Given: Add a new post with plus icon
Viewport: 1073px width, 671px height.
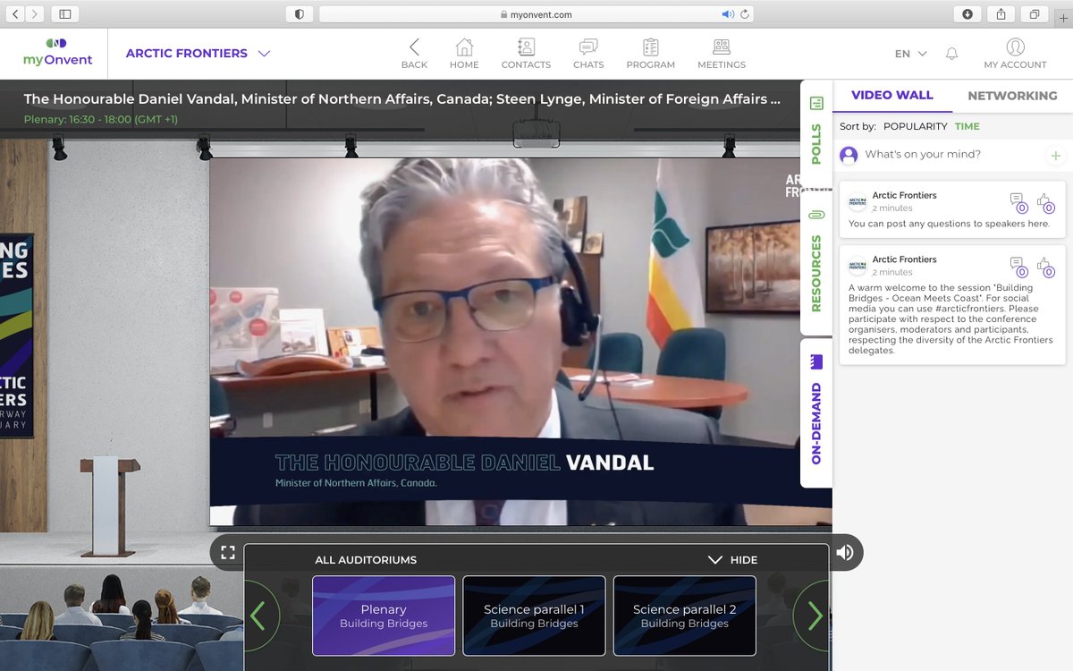Looking at the screenshot, I should tap(1055, 156).
